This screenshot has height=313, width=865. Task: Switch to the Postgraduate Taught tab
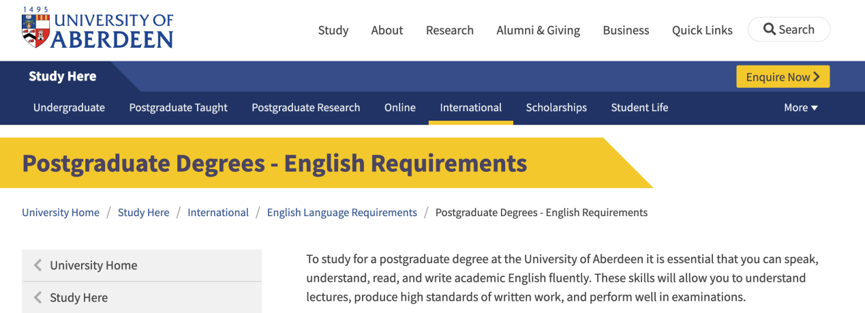pos(179,108)
